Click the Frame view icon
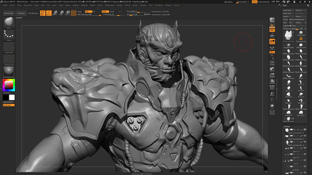 (272, 63)
